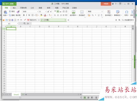
Task: Click the Merge and Center icon
Action: [x=73, y=12]
